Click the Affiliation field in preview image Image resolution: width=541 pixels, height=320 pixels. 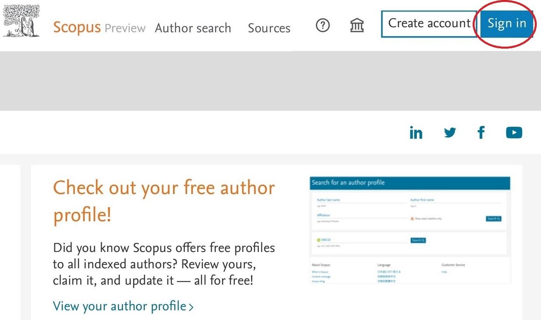click(361, 216)
